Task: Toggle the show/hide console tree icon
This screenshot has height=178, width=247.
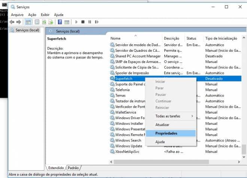Action: coord(28,22)
